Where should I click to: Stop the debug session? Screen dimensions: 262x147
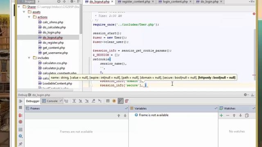[x=20, y=107]
